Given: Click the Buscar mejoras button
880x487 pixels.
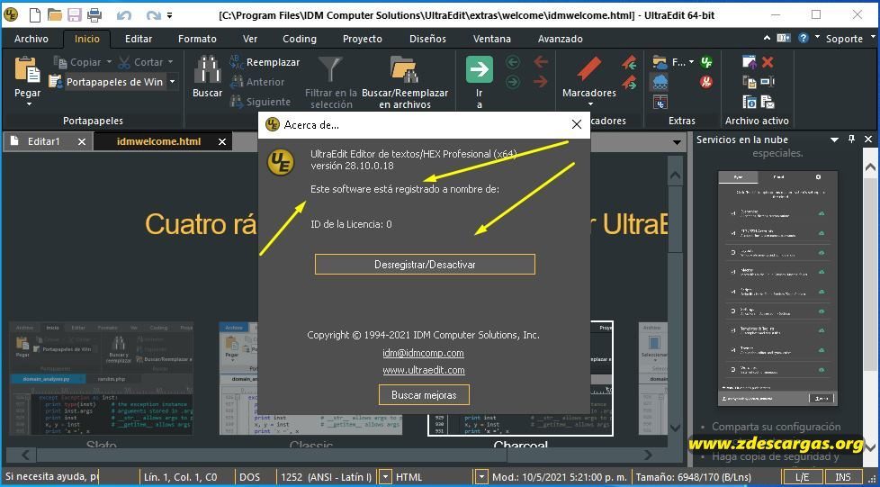Looking at the screenshot, I should coord(424,395).
